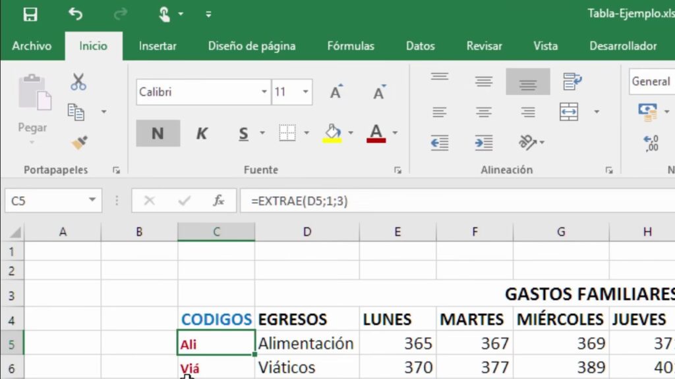
Task: Switch to the Insertar tab
Action: pyautogui.click(x=158, y=46)
